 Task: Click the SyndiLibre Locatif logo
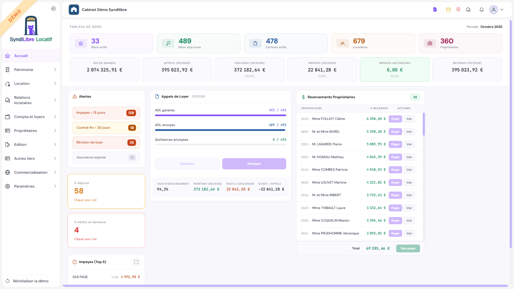31,29
